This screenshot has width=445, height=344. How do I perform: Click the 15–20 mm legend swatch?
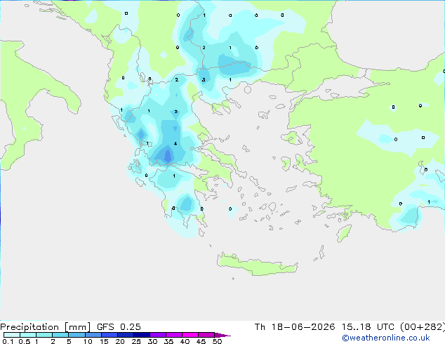(x=109, y=335)
